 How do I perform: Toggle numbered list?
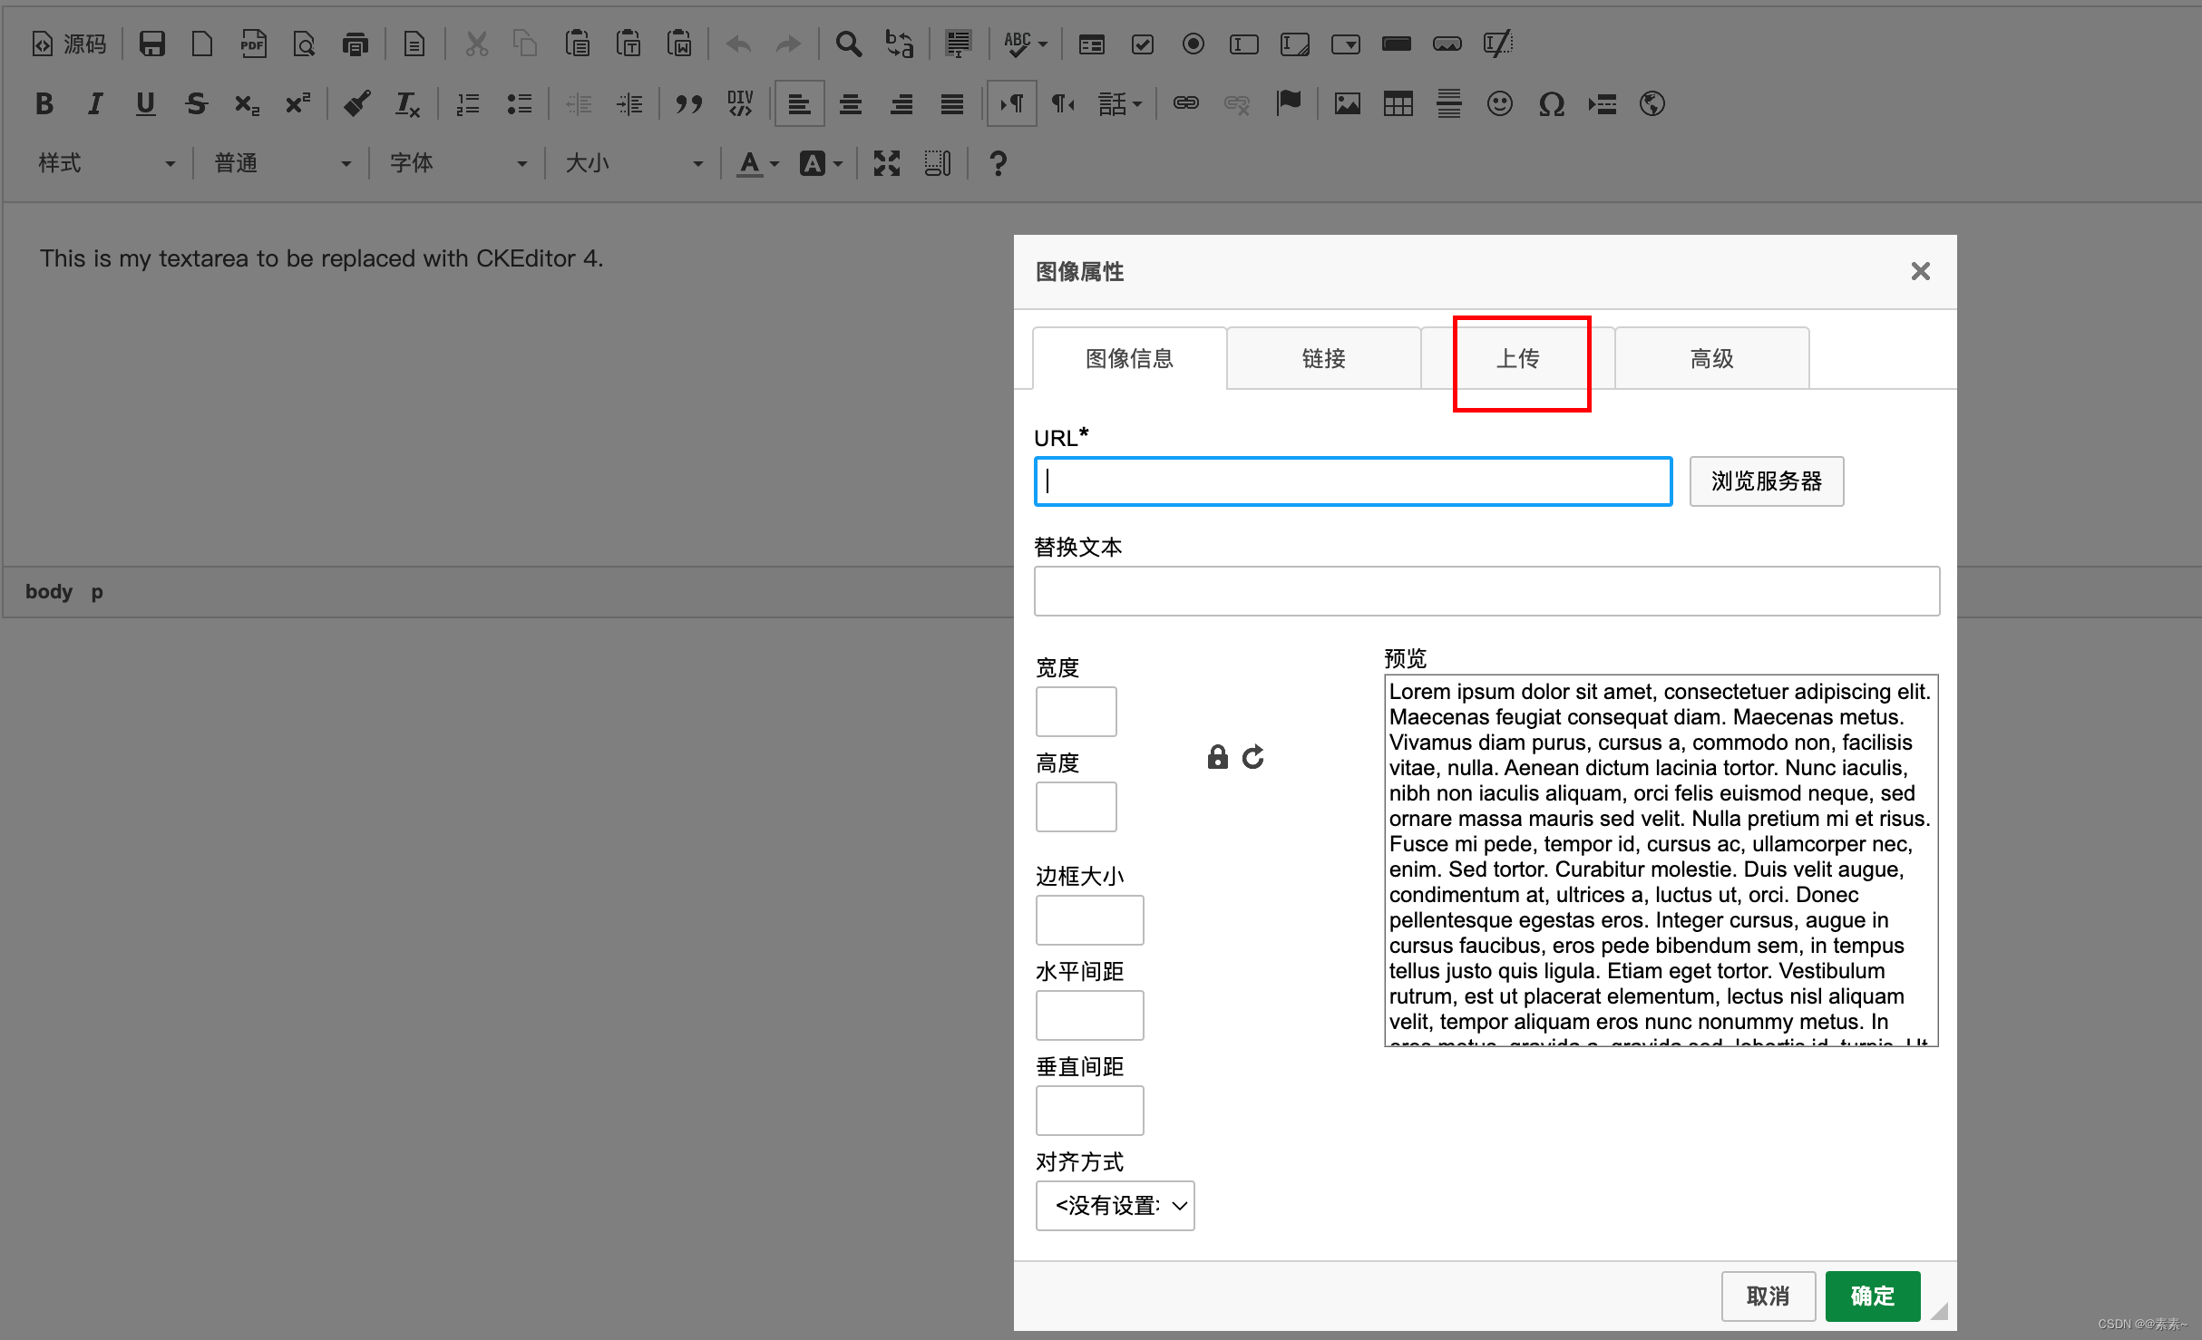468,104
